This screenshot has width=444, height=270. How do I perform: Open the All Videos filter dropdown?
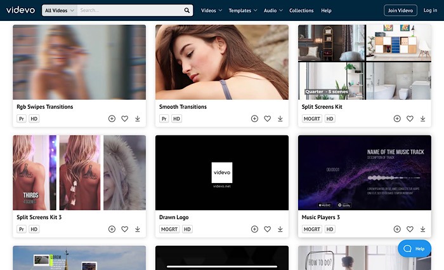point(60,11)
